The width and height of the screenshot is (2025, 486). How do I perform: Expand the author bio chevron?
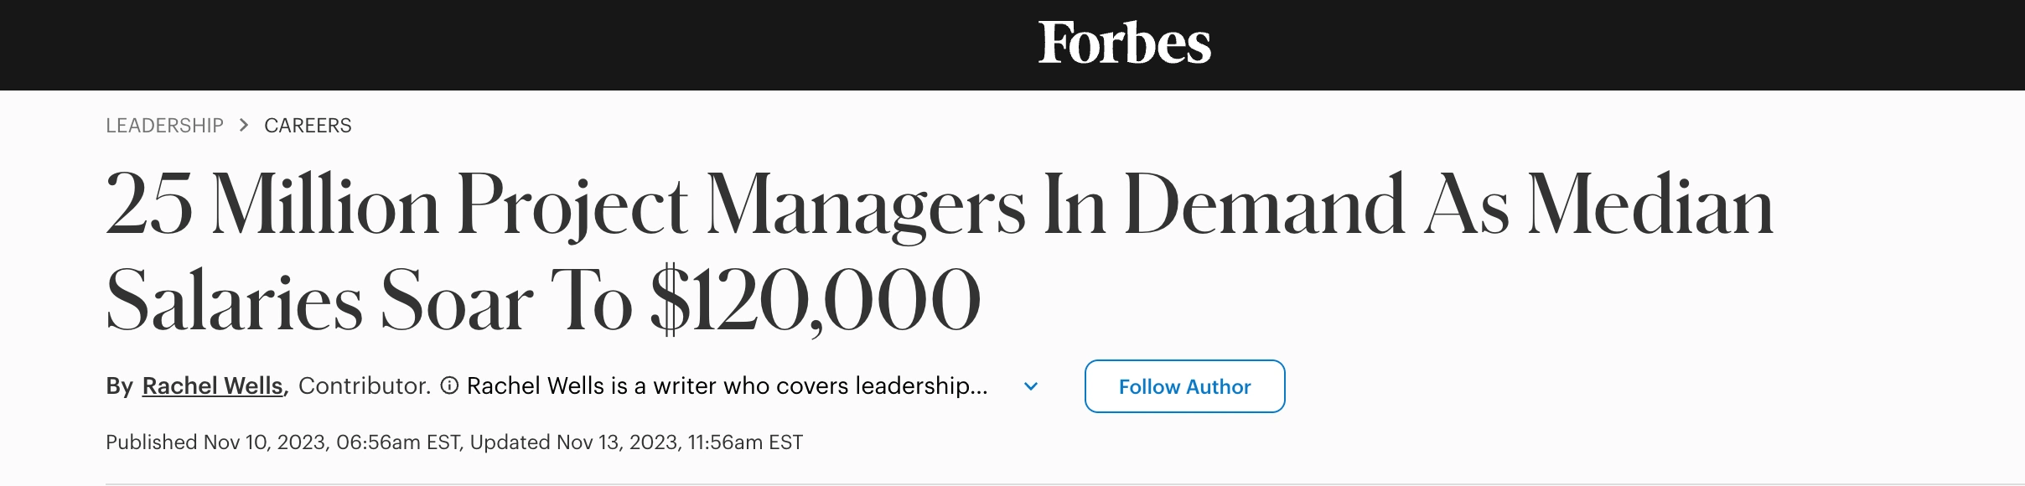pyautogui.click(x=1031, y=386)
